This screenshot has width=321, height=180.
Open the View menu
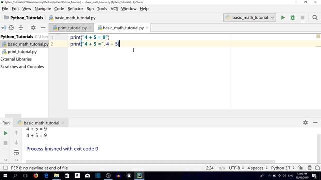[27, 9]
